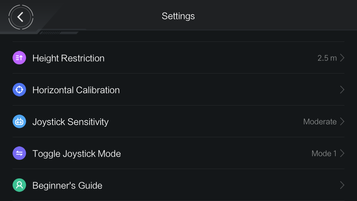This screenshot has width=357, height=201.
Task: Change the 2.5 m height value
Action: (x=327, y=58)
